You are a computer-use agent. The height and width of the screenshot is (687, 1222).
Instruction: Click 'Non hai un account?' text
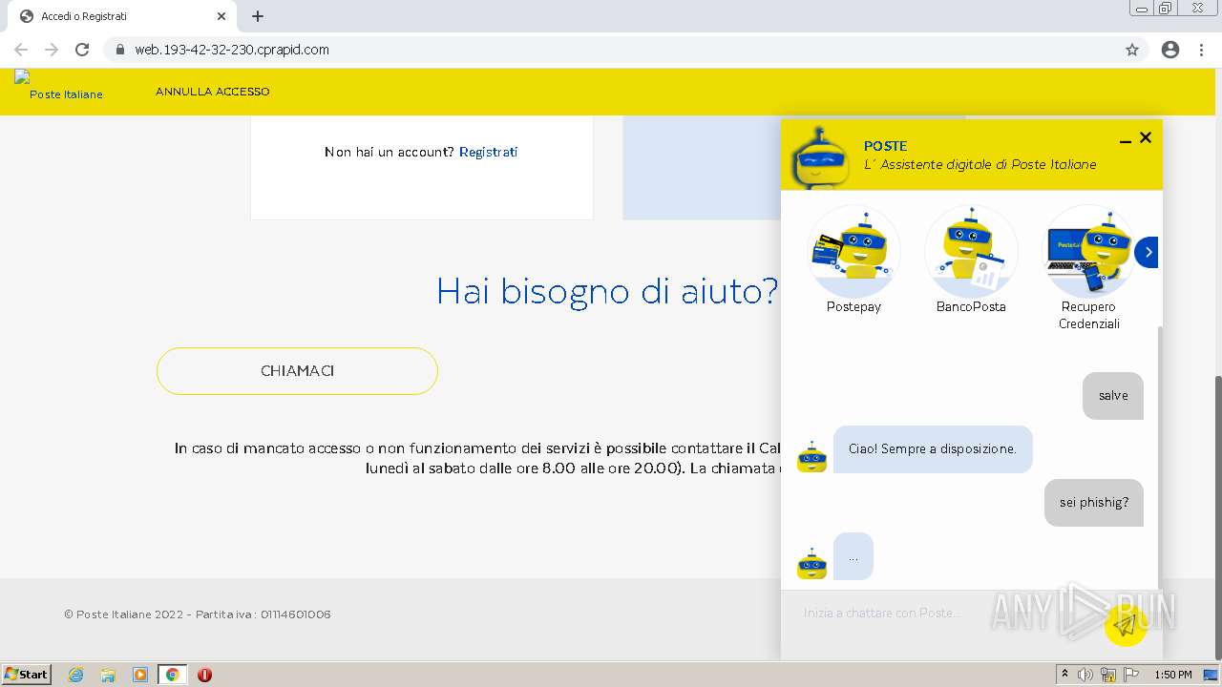pyautogui.click(x=390, y=152)
